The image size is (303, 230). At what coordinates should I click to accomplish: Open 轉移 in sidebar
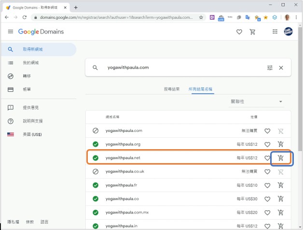point(27,76)
